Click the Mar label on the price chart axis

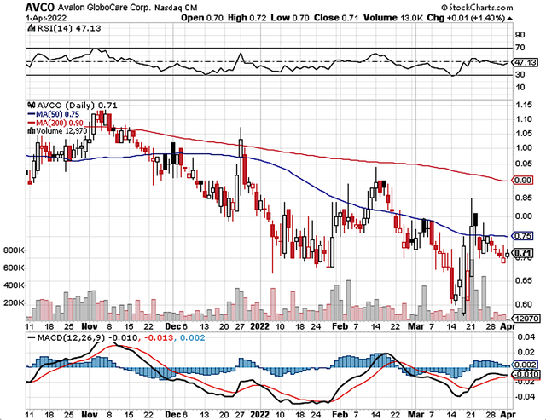pos(415,326)
